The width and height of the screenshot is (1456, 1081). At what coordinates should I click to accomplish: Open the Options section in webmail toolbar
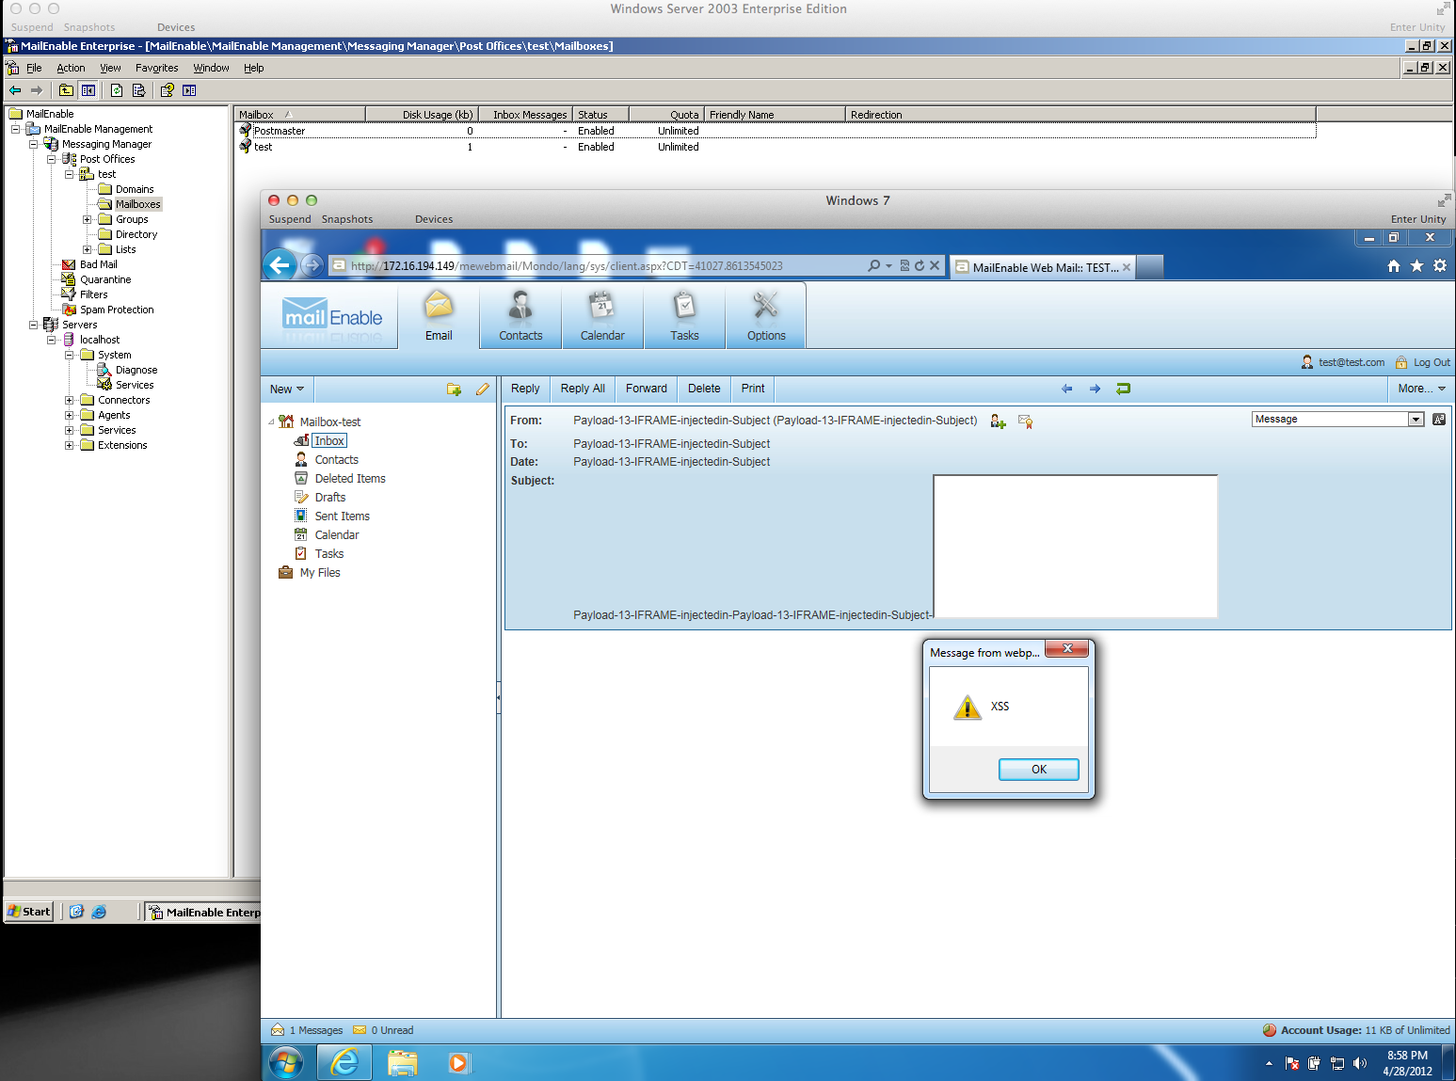tap(766, 316)
